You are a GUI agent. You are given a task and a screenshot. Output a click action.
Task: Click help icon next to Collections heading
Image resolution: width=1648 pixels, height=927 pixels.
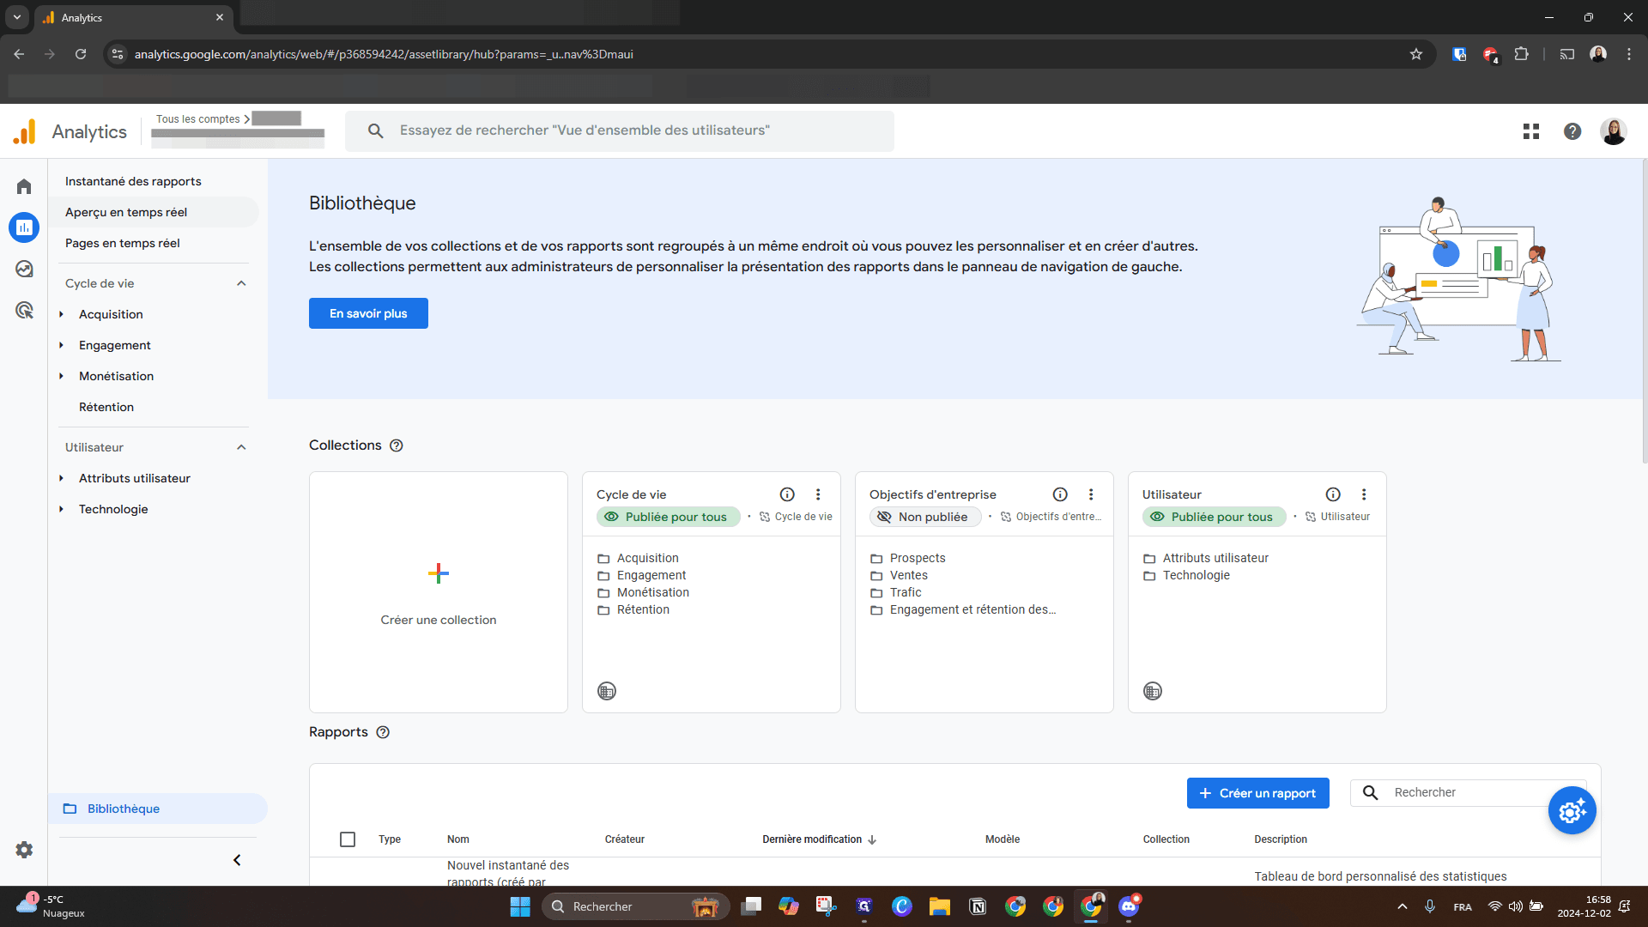[397, 445]
